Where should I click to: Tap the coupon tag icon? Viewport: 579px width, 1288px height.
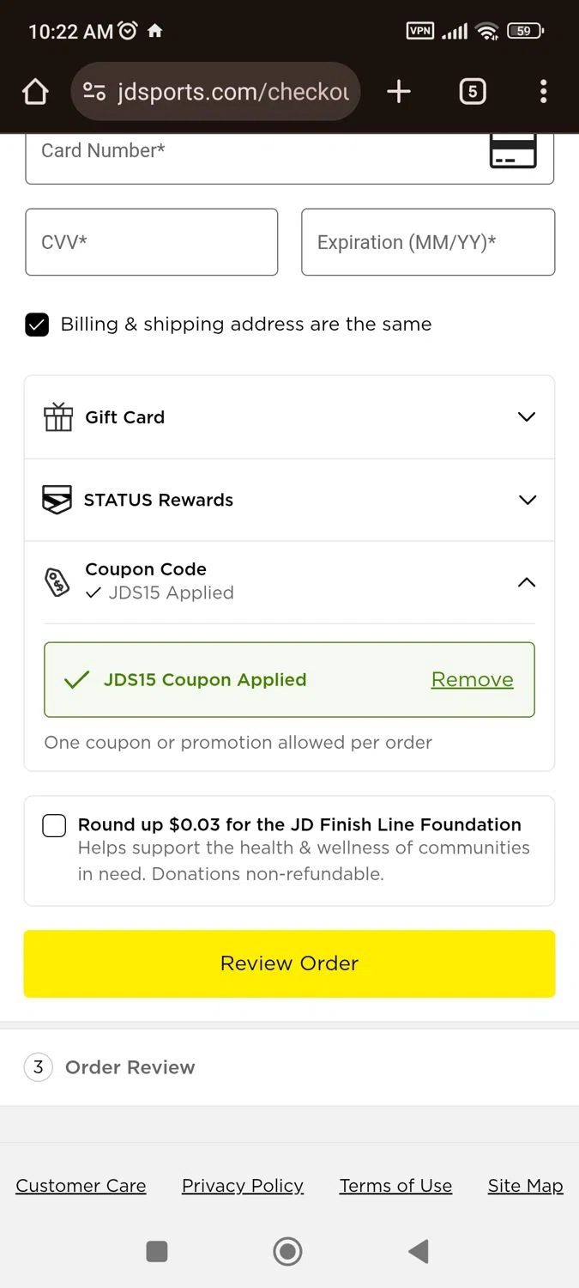click(x=57, y=582)
